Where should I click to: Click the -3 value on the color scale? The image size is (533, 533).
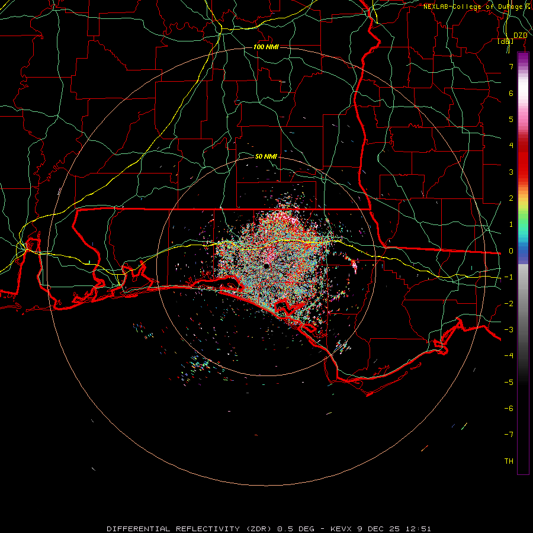pos(509,330)
